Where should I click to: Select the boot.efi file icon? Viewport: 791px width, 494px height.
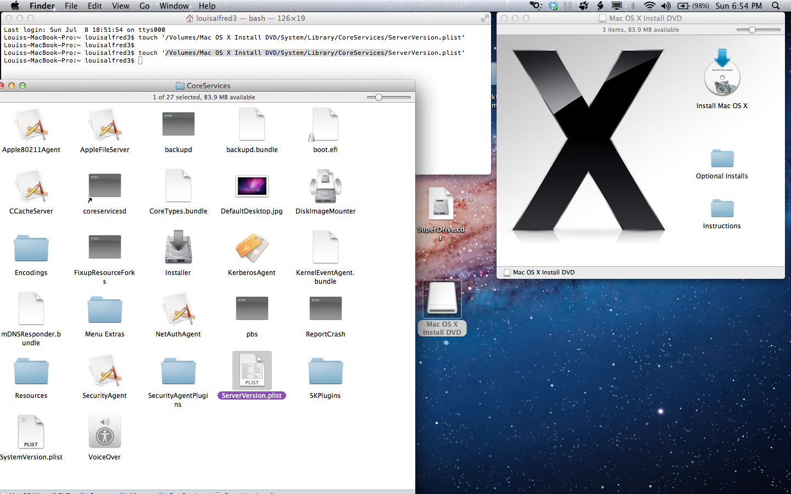[x=325, y=124]
